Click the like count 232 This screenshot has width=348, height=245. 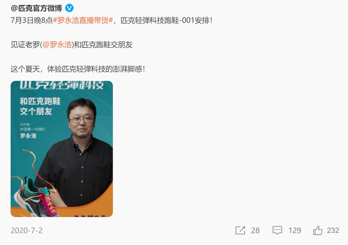click(x=333, y=231)
